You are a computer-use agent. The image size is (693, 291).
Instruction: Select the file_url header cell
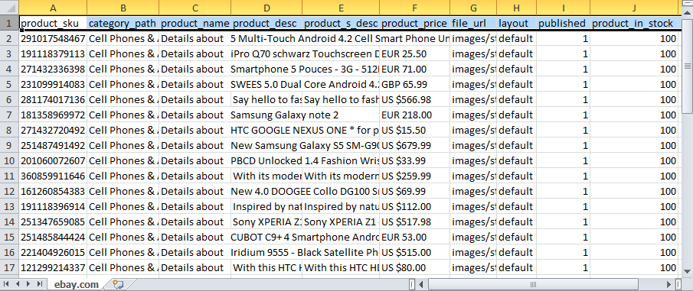pos(473,23)
